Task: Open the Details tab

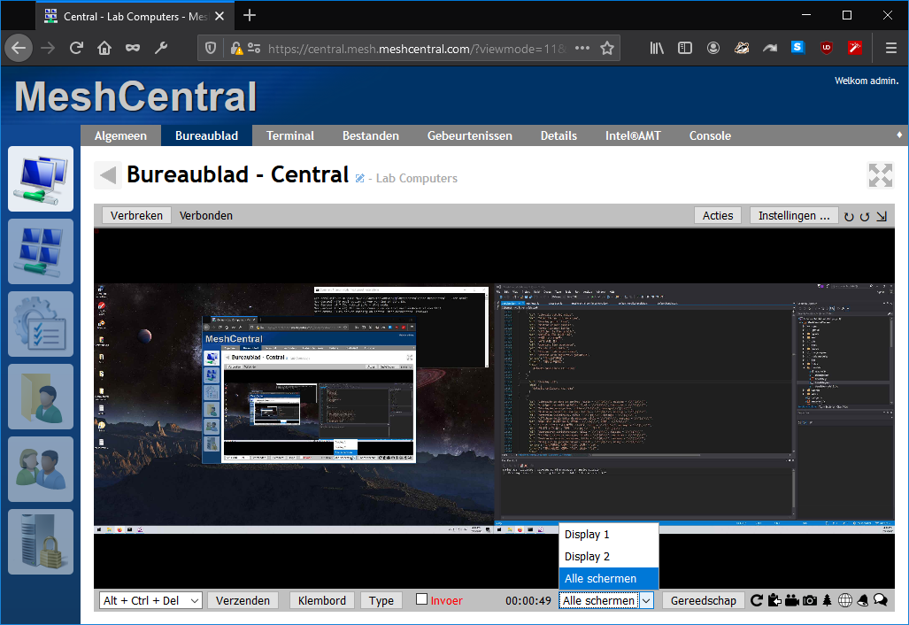Action: pyautogui.click(x=558, y=135)
